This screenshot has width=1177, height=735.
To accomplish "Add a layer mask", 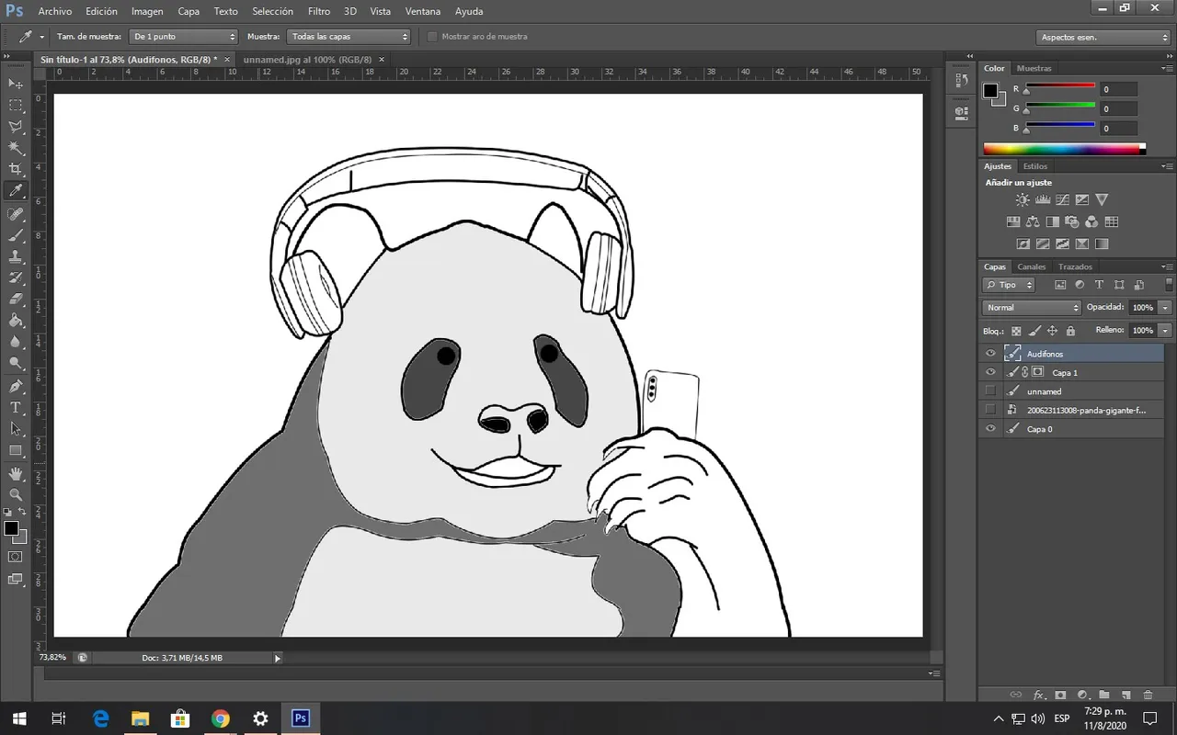I will (x=1060, y=695).
